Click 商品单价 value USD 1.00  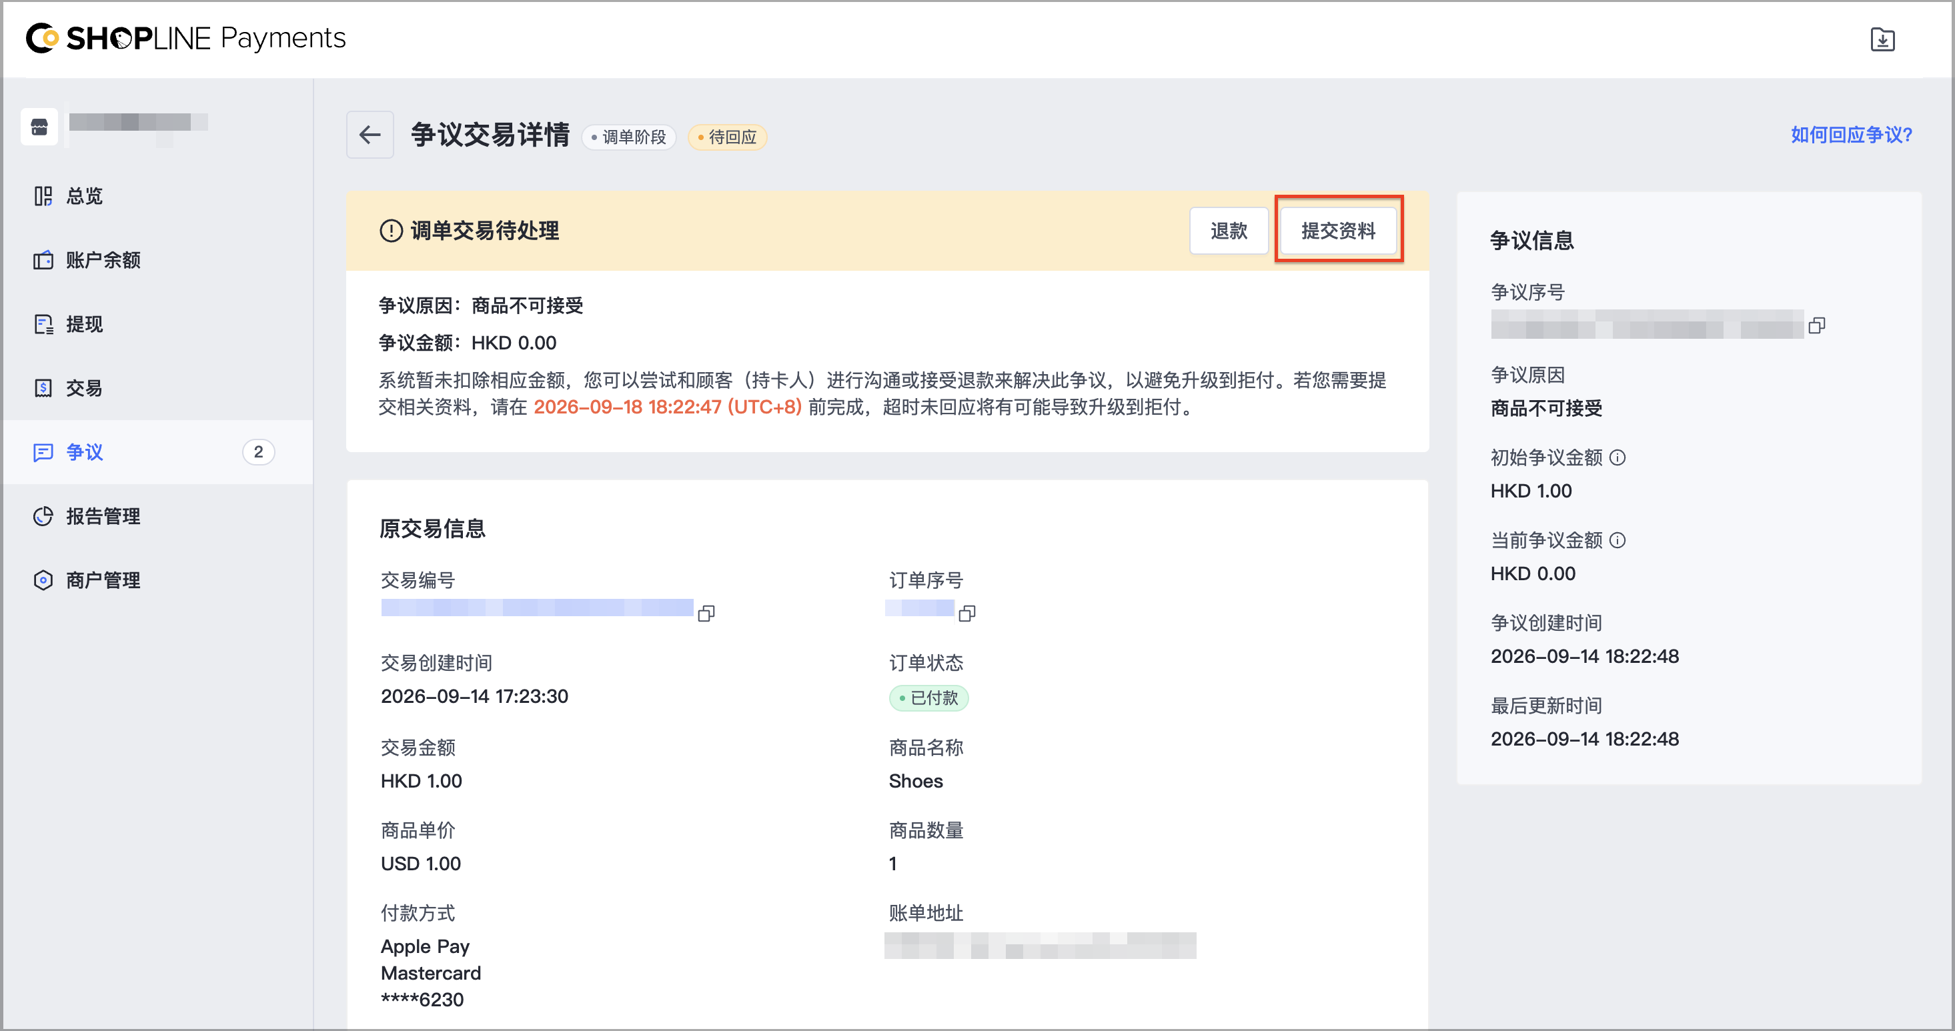pyautogui.click(x=420, y=864)
